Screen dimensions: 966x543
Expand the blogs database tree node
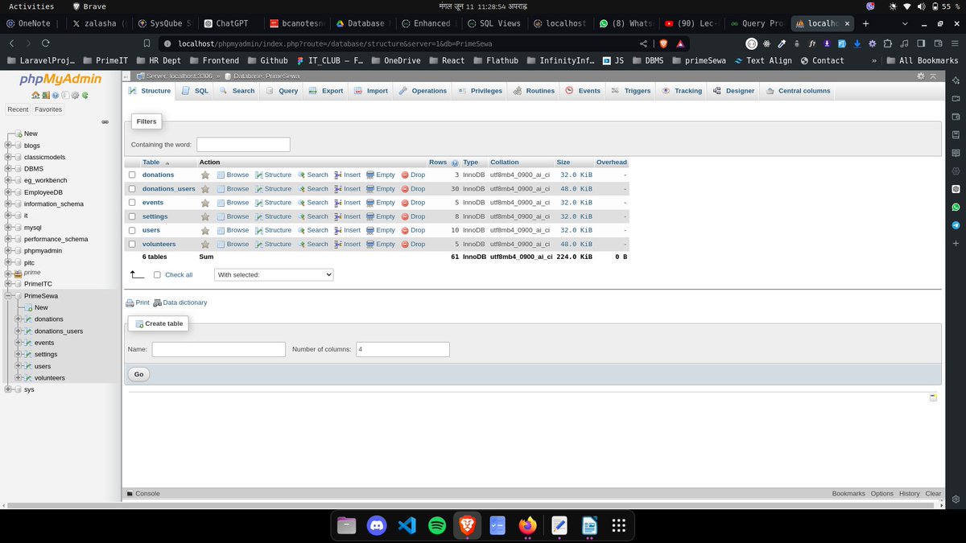pyautogui.click(x=8, y=146)
